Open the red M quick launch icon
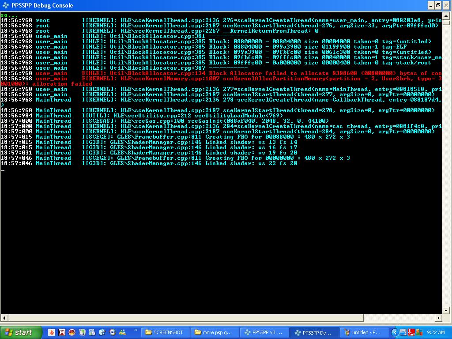The height and width of the screenshot is (339, 452). 62,332
